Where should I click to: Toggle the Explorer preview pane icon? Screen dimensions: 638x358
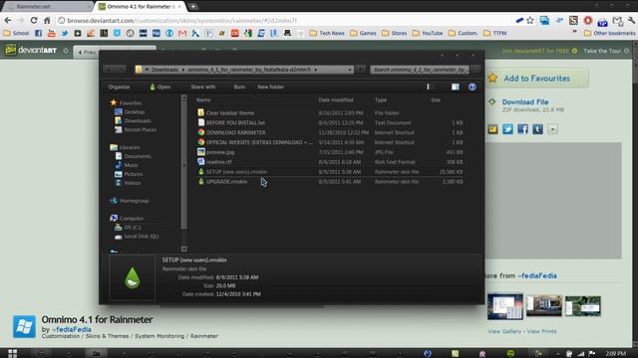pyautogui.click(x=456, y=87)
